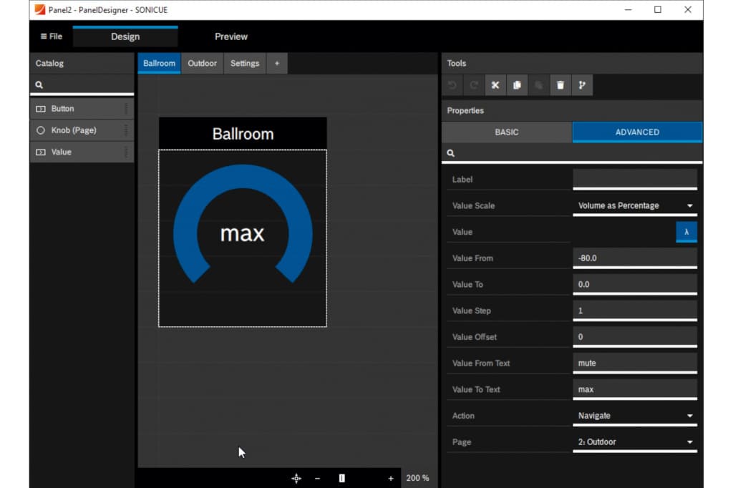Click the lambda expression button for Value
Screen dimensions: 733x488
(x=686, y=232)
